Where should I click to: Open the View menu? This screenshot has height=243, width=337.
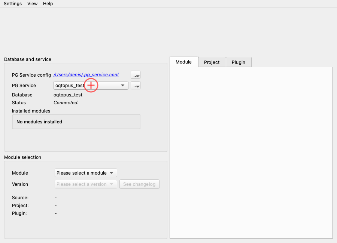point(33,4)
